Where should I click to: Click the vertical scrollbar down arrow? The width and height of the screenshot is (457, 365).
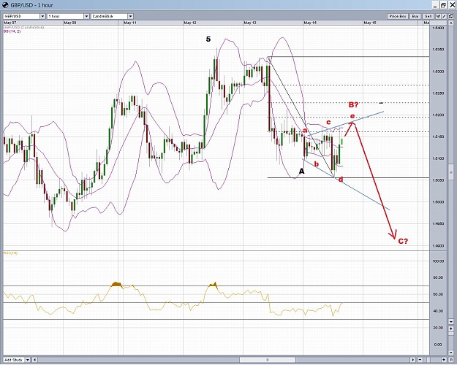point(451,322)
